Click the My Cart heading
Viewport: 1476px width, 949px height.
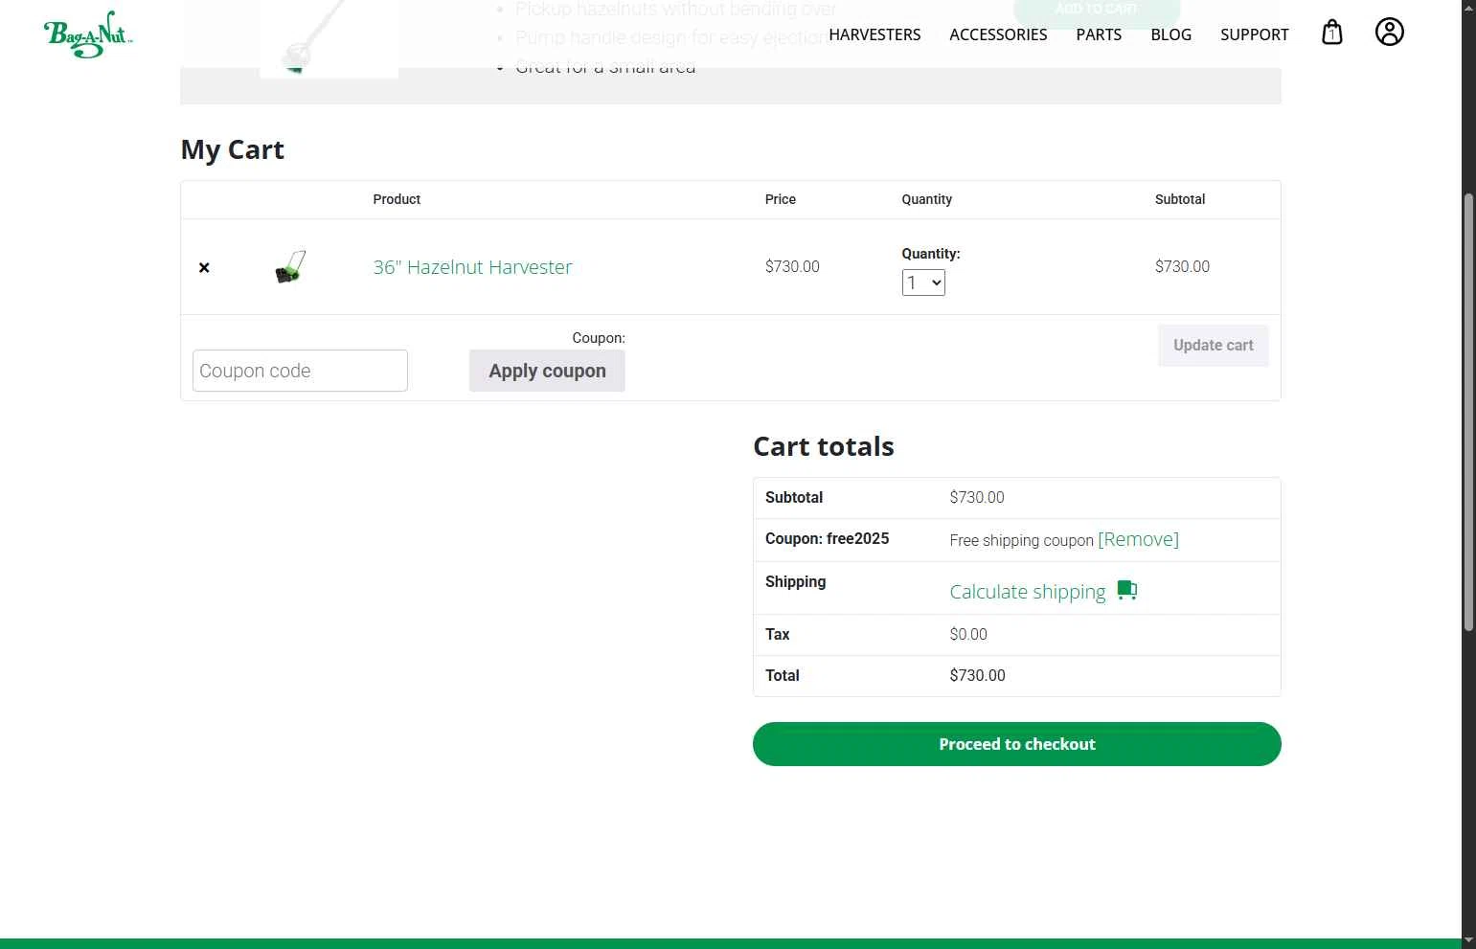[x=233, y=149]
